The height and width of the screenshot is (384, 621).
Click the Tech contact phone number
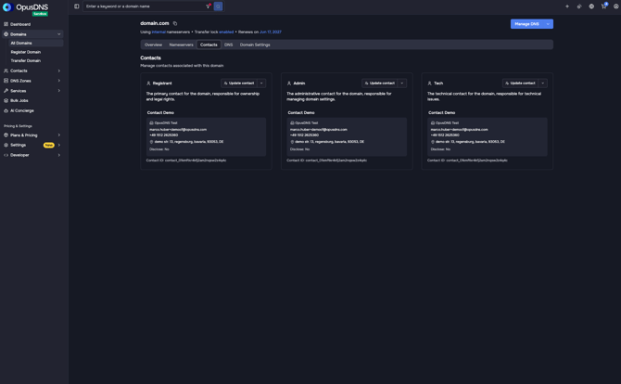tap(445, 135)
